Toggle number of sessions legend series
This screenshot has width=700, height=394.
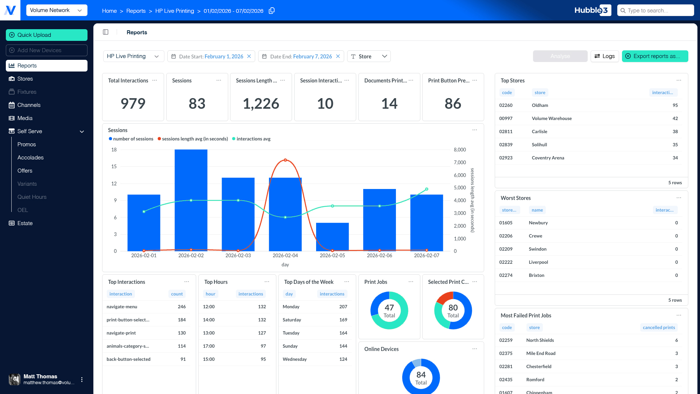click(131, 139)
